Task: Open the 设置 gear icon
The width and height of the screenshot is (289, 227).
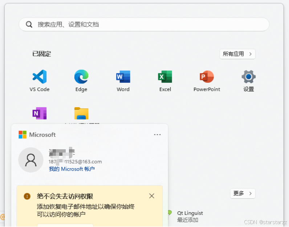Action: click(x=249, y=77)
